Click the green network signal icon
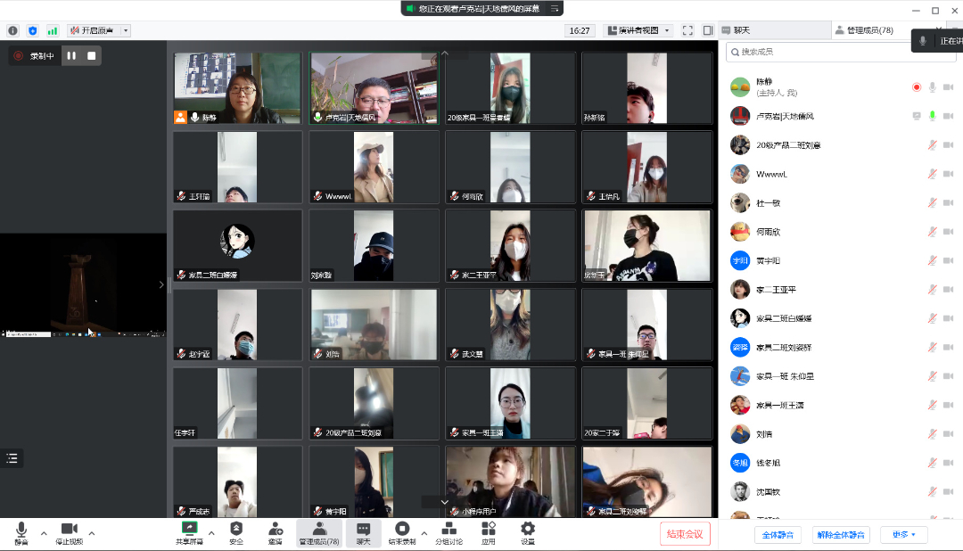The image size is (963, 551). click(53, 30)
